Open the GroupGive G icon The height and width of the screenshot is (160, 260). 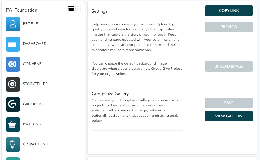click(13, 104)
